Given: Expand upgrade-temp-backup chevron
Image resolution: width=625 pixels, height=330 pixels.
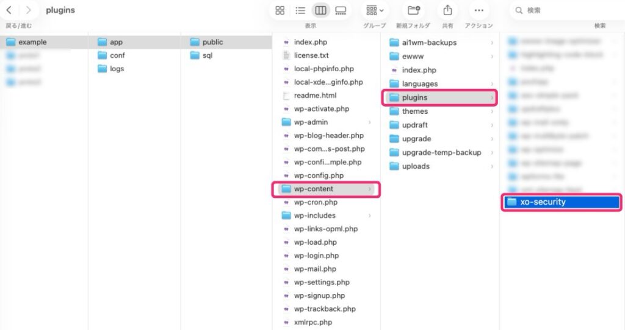Looking at the screenshot, I should click(x=493, y=152).
